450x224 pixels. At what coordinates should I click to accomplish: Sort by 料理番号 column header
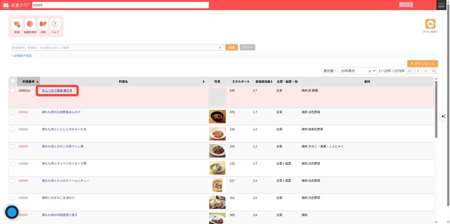29,82
